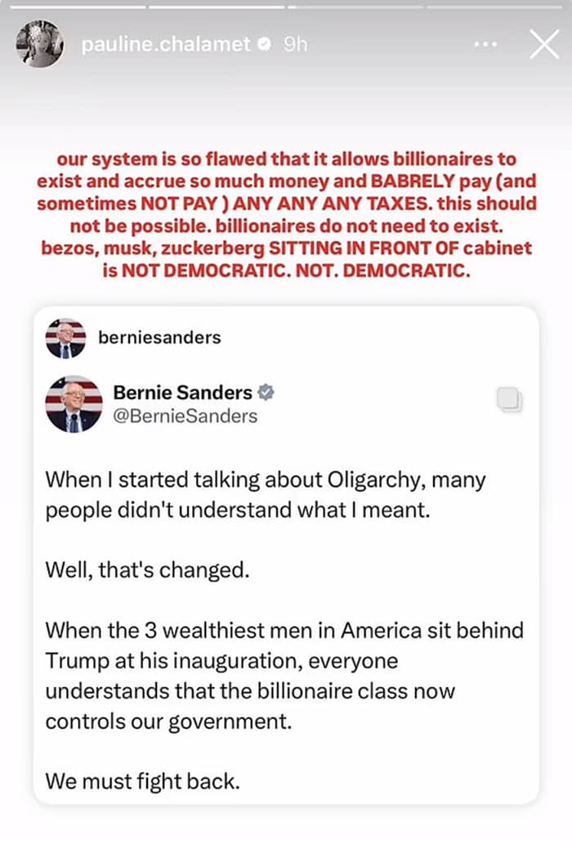The width and height of the screenshot is (572, 841).
Task: Click the pauline.chalamet username
Action: [x=165, y=45]
